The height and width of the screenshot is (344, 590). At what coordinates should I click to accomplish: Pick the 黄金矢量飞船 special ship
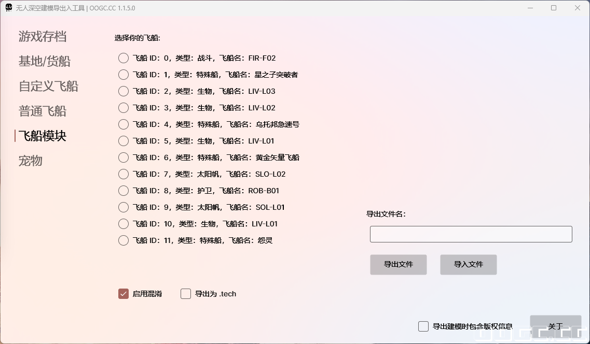pos(123,157)
